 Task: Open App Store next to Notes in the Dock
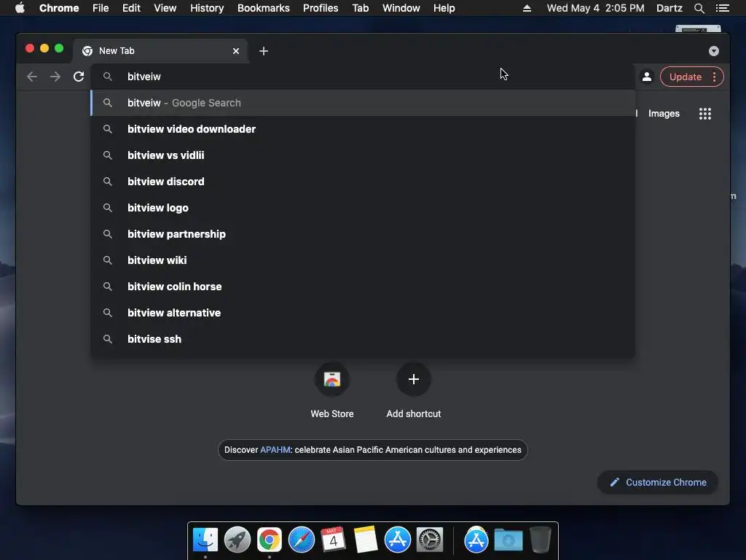coord(397,540)
